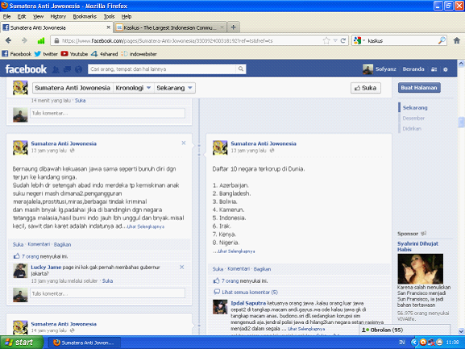Open the find friends icon next to Beranda
The width and height of the screenshot is (465, 349).
coord(434,69)
